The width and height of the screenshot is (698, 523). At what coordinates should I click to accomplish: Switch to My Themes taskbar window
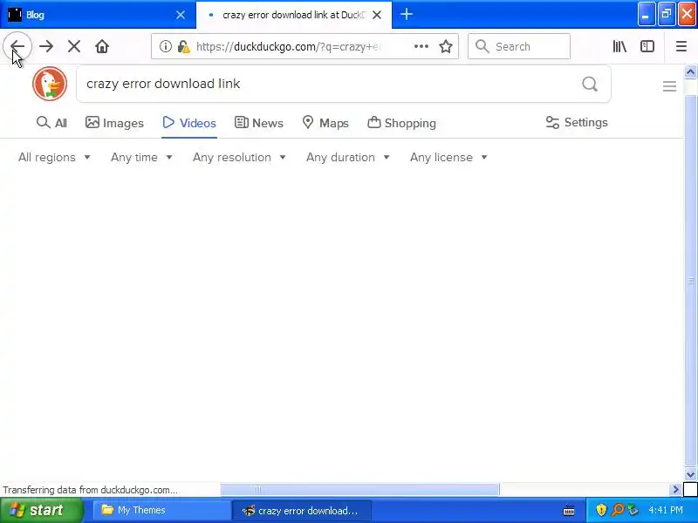(161, 510)
